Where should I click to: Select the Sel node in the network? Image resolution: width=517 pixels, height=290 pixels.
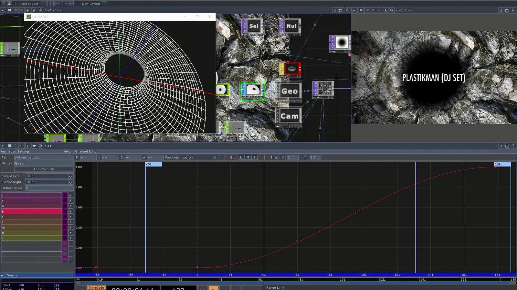tap(252, 26)
